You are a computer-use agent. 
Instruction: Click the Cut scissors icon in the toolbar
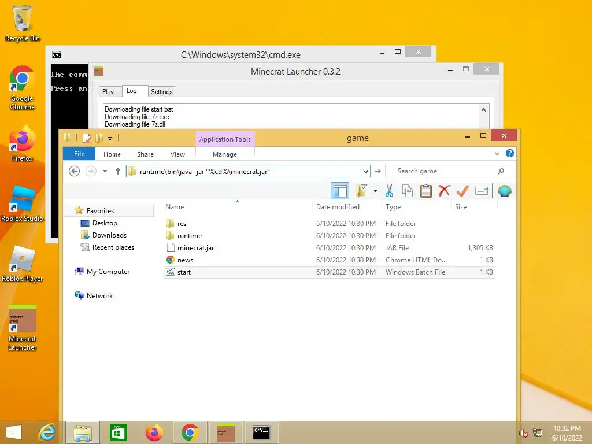click(x=389, y=191)
